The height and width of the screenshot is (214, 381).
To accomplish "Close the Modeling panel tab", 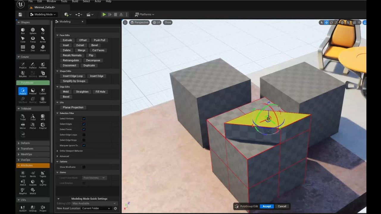I will (x=82, y=21).
